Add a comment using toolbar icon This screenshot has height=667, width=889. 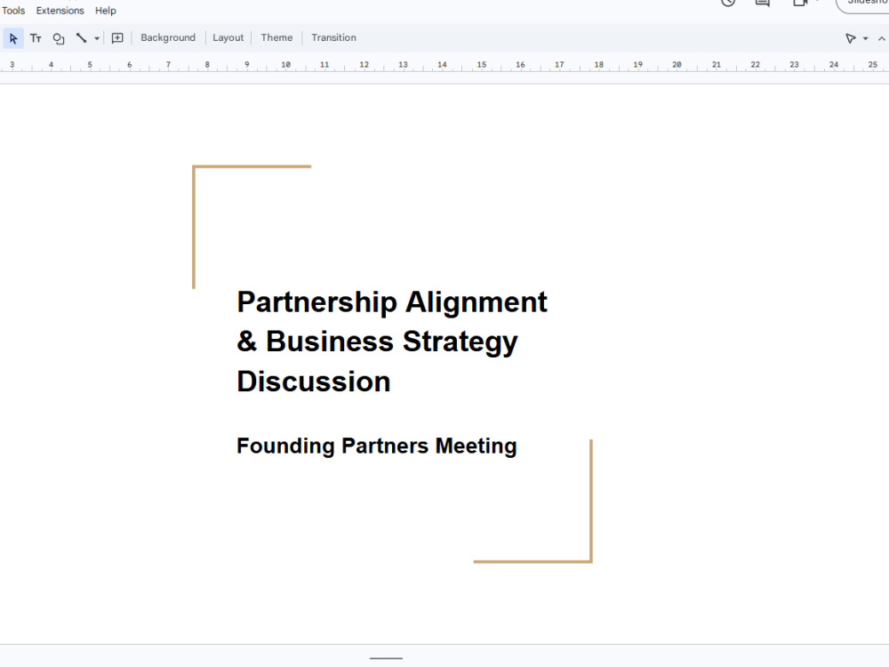117,38
